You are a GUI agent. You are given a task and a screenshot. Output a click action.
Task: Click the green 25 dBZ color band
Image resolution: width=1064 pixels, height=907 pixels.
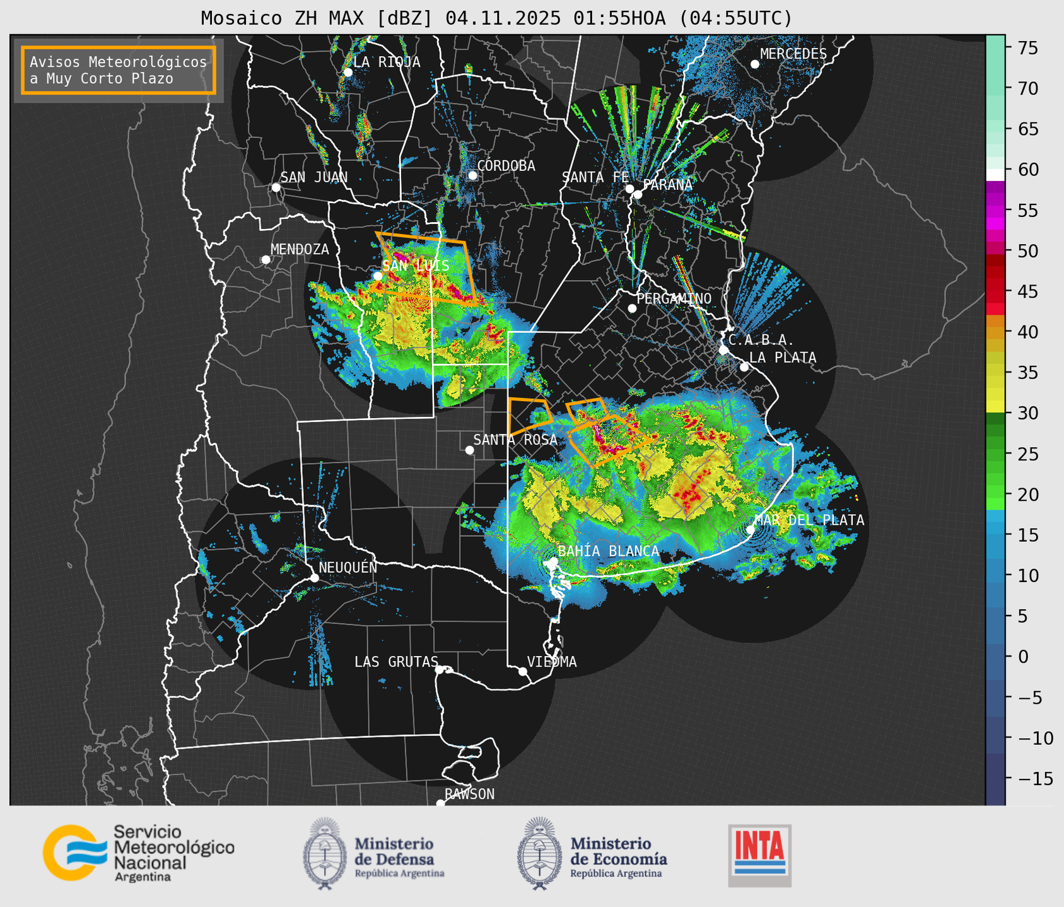coord(995,454)
